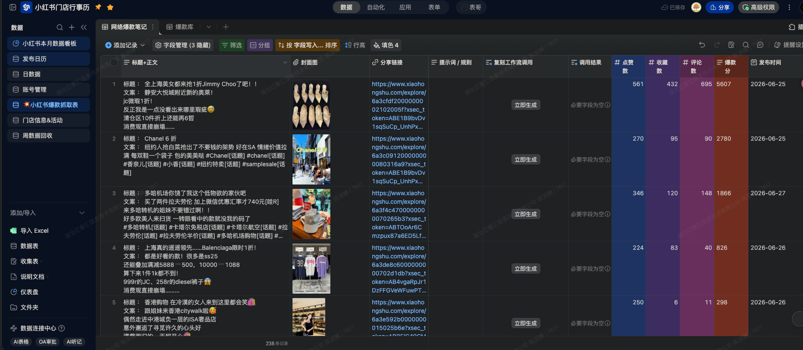Switch to the 自动化 top tab
Image resolution: width=803 pixels, height=350 pixels.
pyautogui.click(x=376, y=7)
